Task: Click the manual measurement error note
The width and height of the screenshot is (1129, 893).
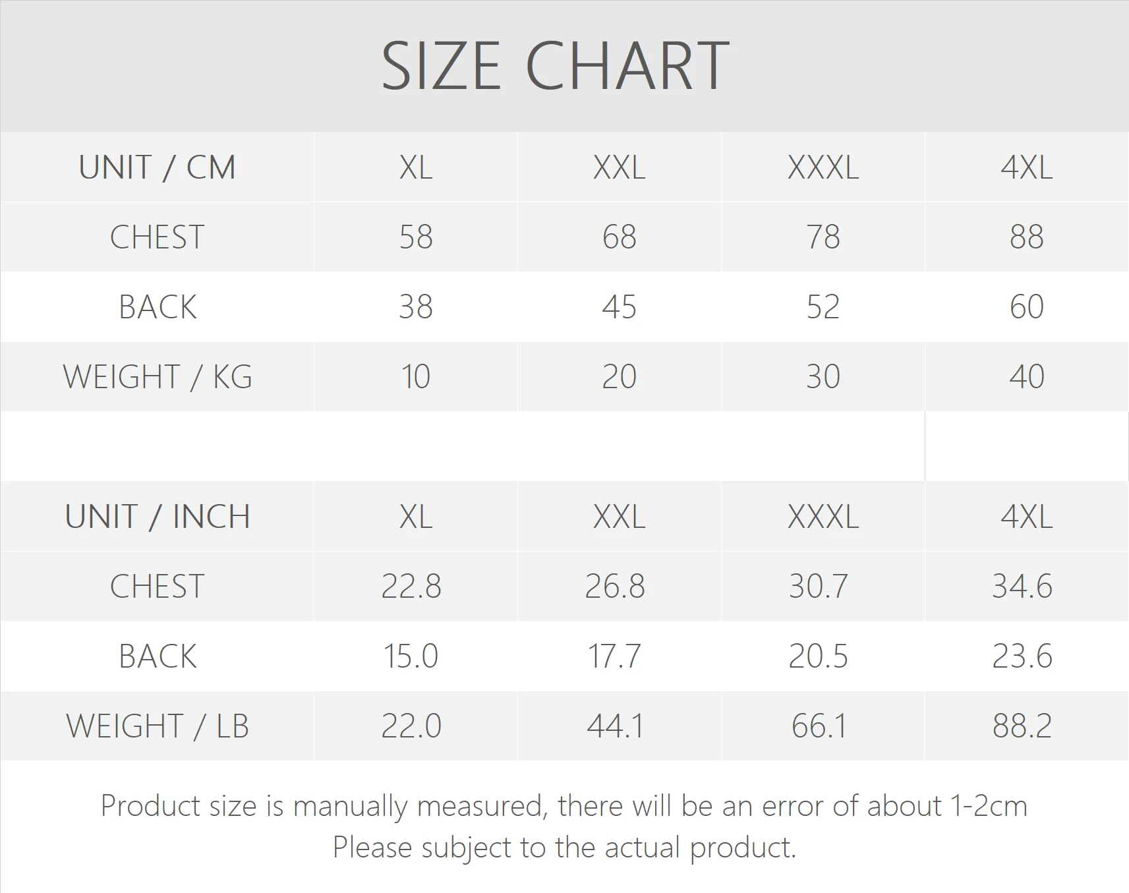Action: click(564, 806)
